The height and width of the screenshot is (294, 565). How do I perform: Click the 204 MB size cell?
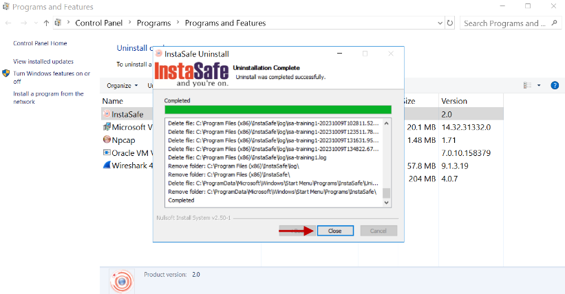(422, 179)
